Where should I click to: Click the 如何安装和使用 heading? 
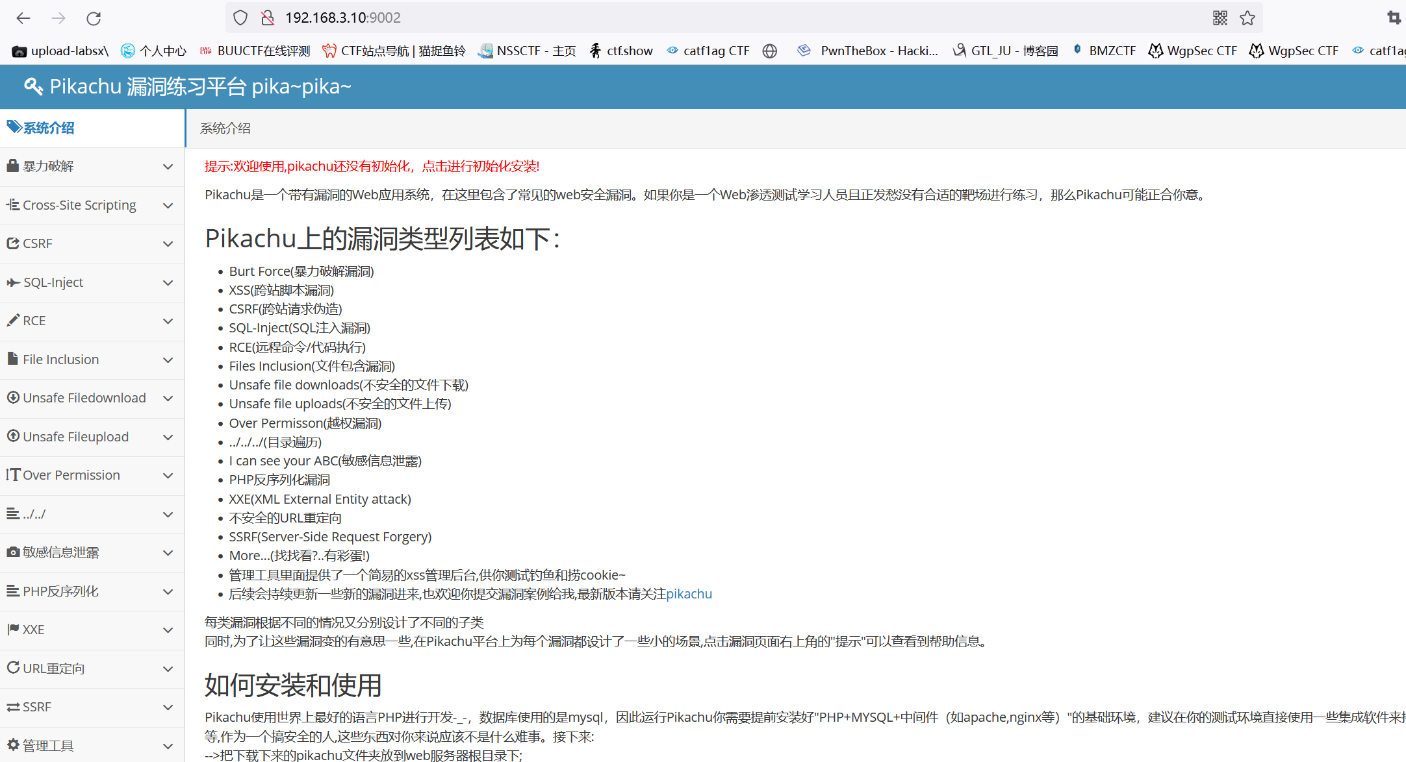click(293, 685)
